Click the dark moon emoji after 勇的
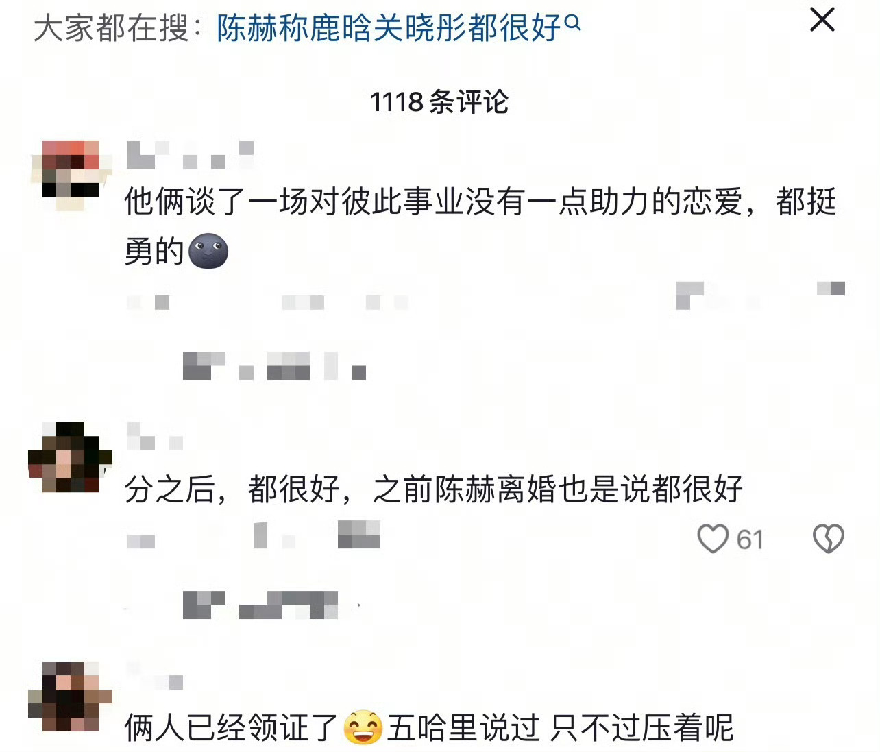 point(208,252)
